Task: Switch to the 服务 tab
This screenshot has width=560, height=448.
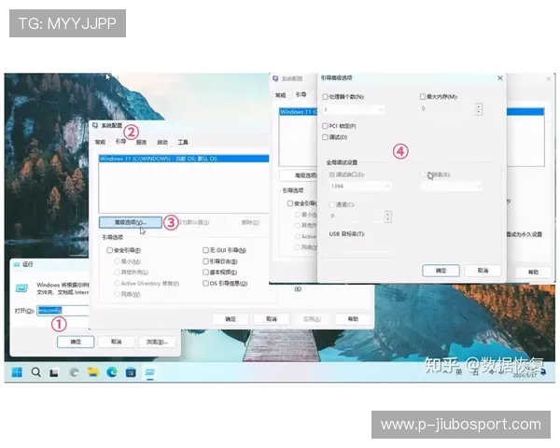Action: tap(141, 143)
